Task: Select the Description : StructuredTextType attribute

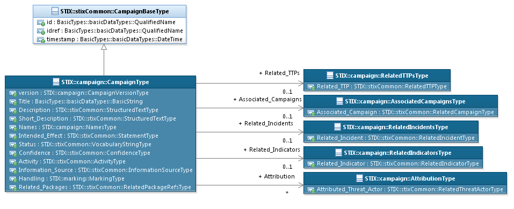Action: (x=89, y=110)
